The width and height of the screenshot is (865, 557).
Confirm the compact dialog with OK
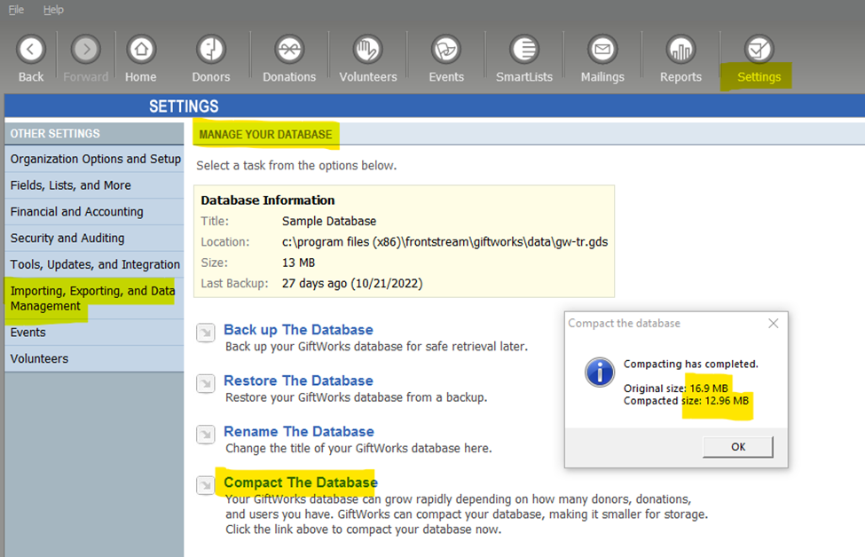click(x=738, y=447)
